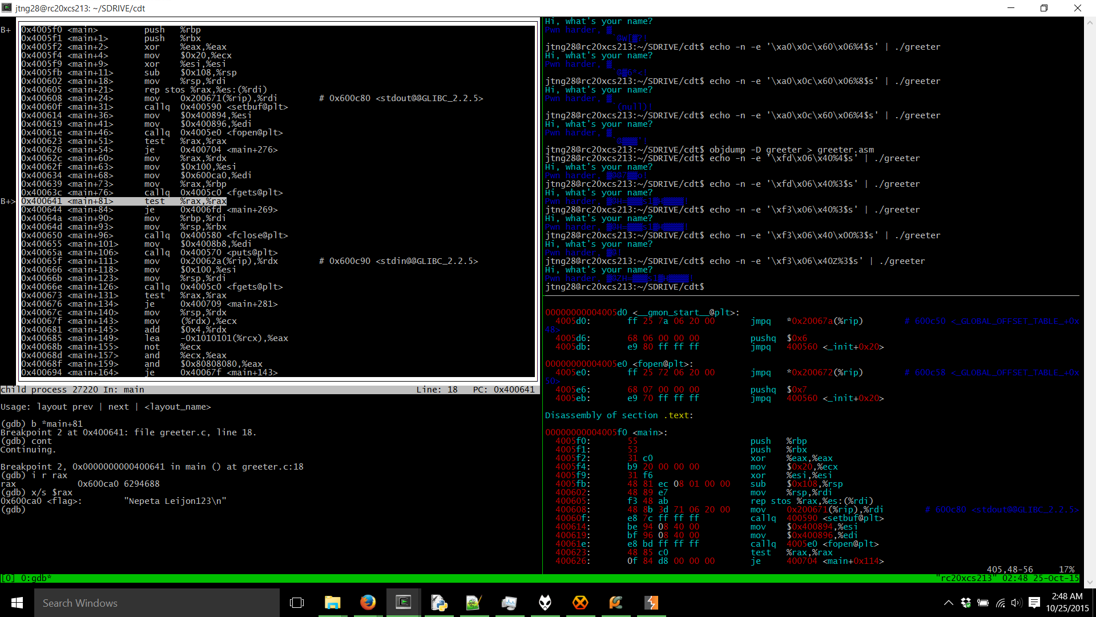Click the tmux window tab '0:gdb*'
Viewport: 1096px width, 617px height.
(x=37, y=578)
